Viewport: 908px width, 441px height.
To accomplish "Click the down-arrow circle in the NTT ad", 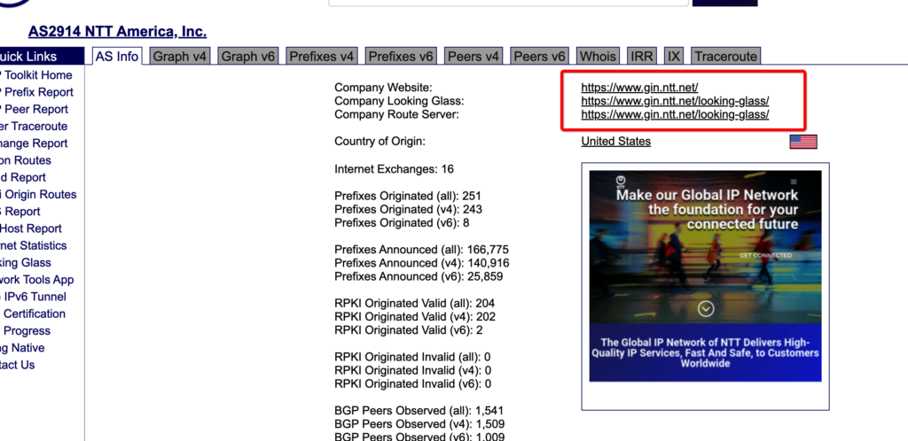I will 706,308.
